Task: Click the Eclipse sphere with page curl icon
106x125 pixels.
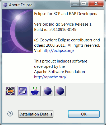Action: (x=23, y=91)
